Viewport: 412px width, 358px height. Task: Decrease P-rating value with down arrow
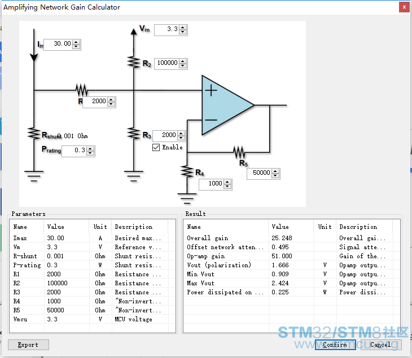pyautogui.click(x=90, y=153)
